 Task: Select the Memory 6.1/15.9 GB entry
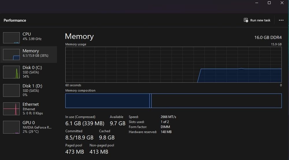point(29,54)
